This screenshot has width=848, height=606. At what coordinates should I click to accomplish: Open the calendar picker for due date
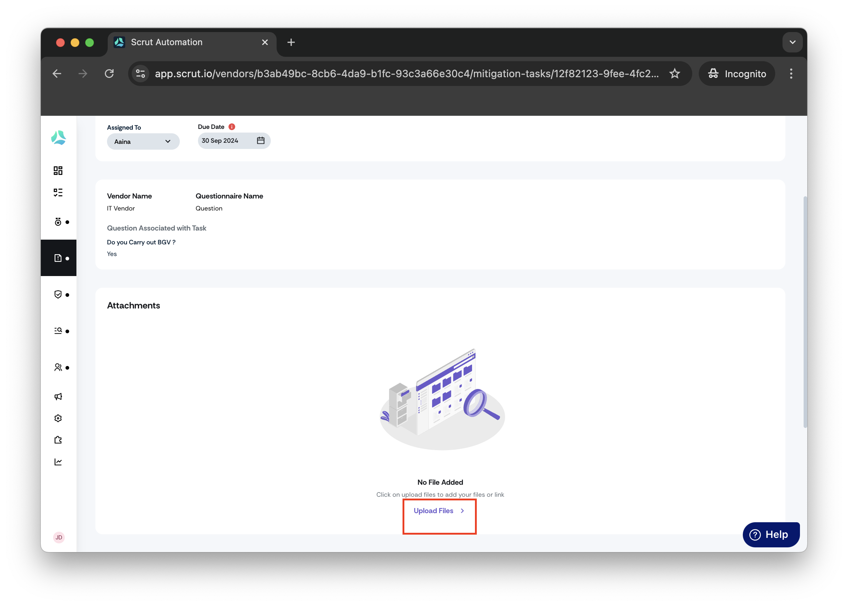tap(261, 141)
